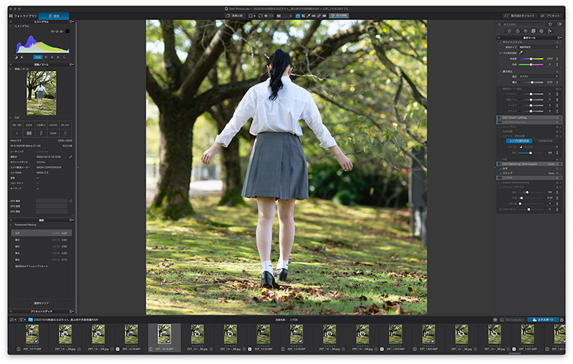The height and width of the screenshot is (364, 573).
Task: Open the Color corrections palette icon
Action: 518,31
